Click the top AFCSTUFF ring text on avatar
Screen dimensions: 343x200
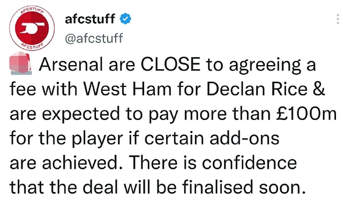click(x=32, y=10)
